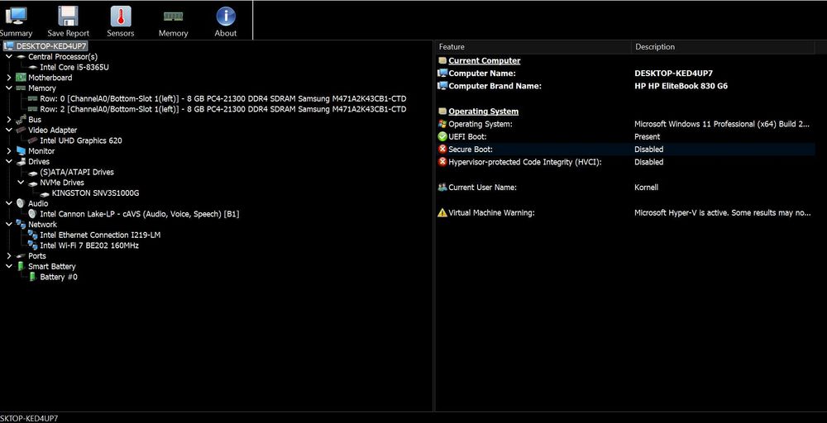Collapse the Video Adapter node
Image resolution: width=827 pixels, height=423 pixels.
9,130
